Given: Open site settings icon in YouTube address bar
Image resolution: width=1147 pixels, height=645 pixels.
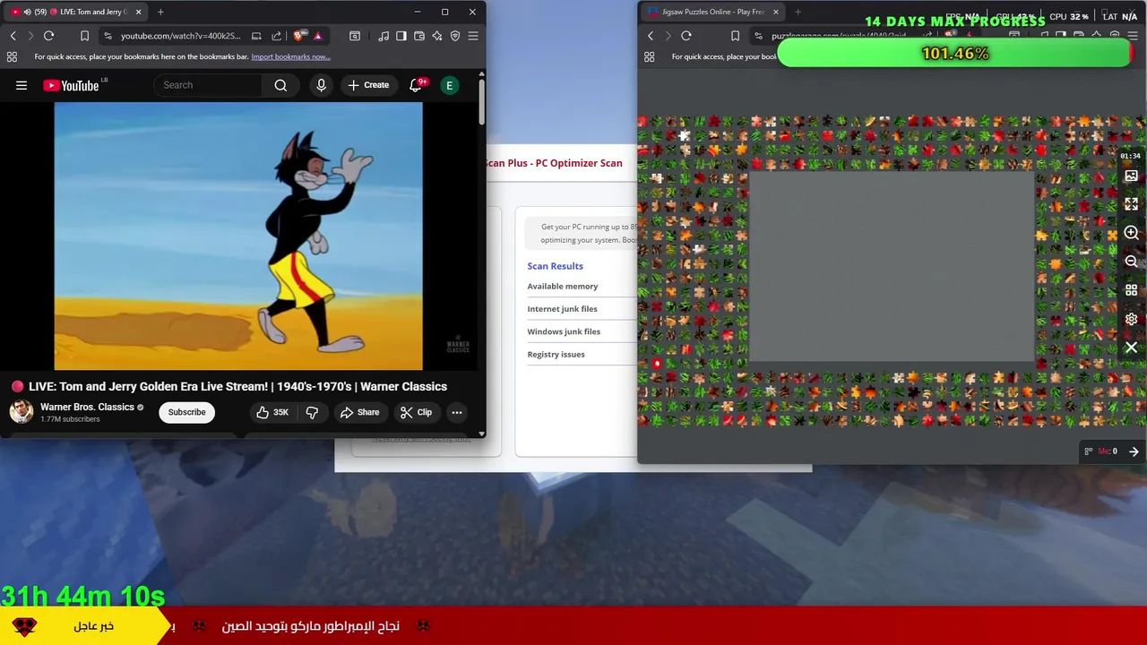Looking at the screenshot, I should (x=108, y=36).
